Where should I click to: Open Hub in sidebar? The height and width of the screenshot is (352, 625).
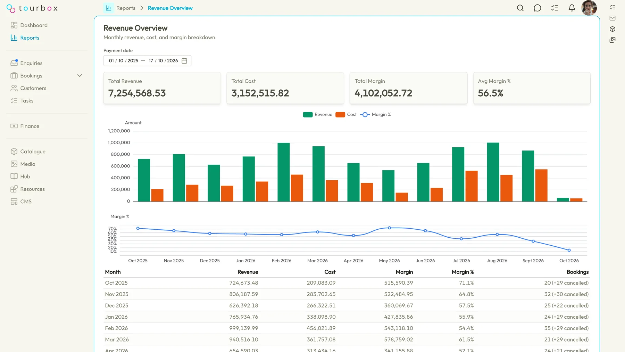pyautogui.click(x=20, y=177)
